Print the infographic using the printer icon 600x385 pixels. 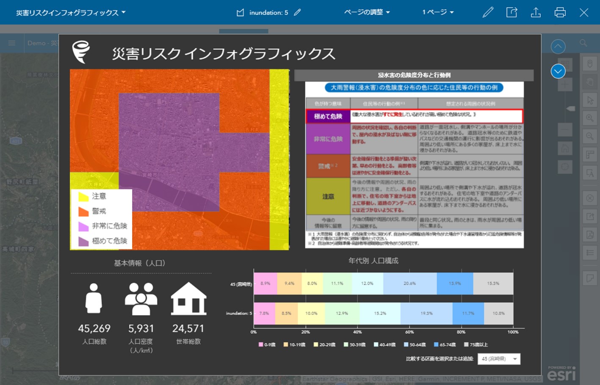560,12
